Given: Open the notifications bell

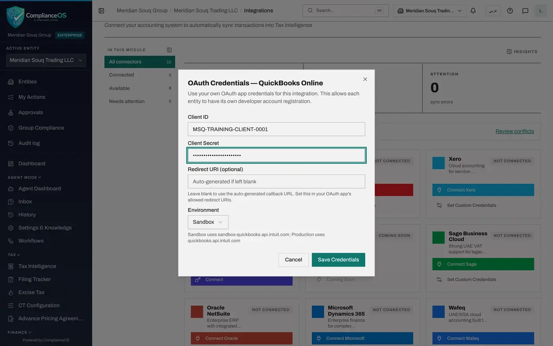Looking at the screenshot, I should tap(473, 11).
